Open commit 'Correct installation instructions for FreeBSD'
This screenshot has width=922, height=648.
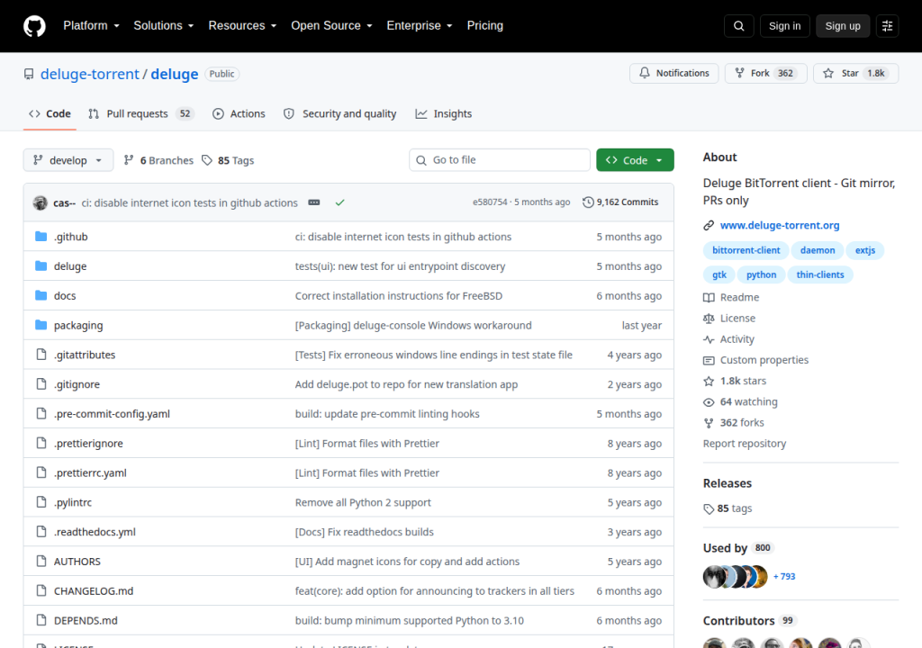(399, 296)
